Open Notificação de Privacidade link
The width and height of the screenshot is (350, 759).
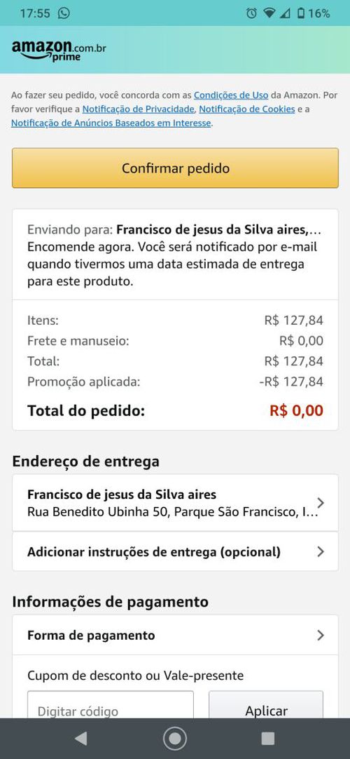(x=138, y=109)
